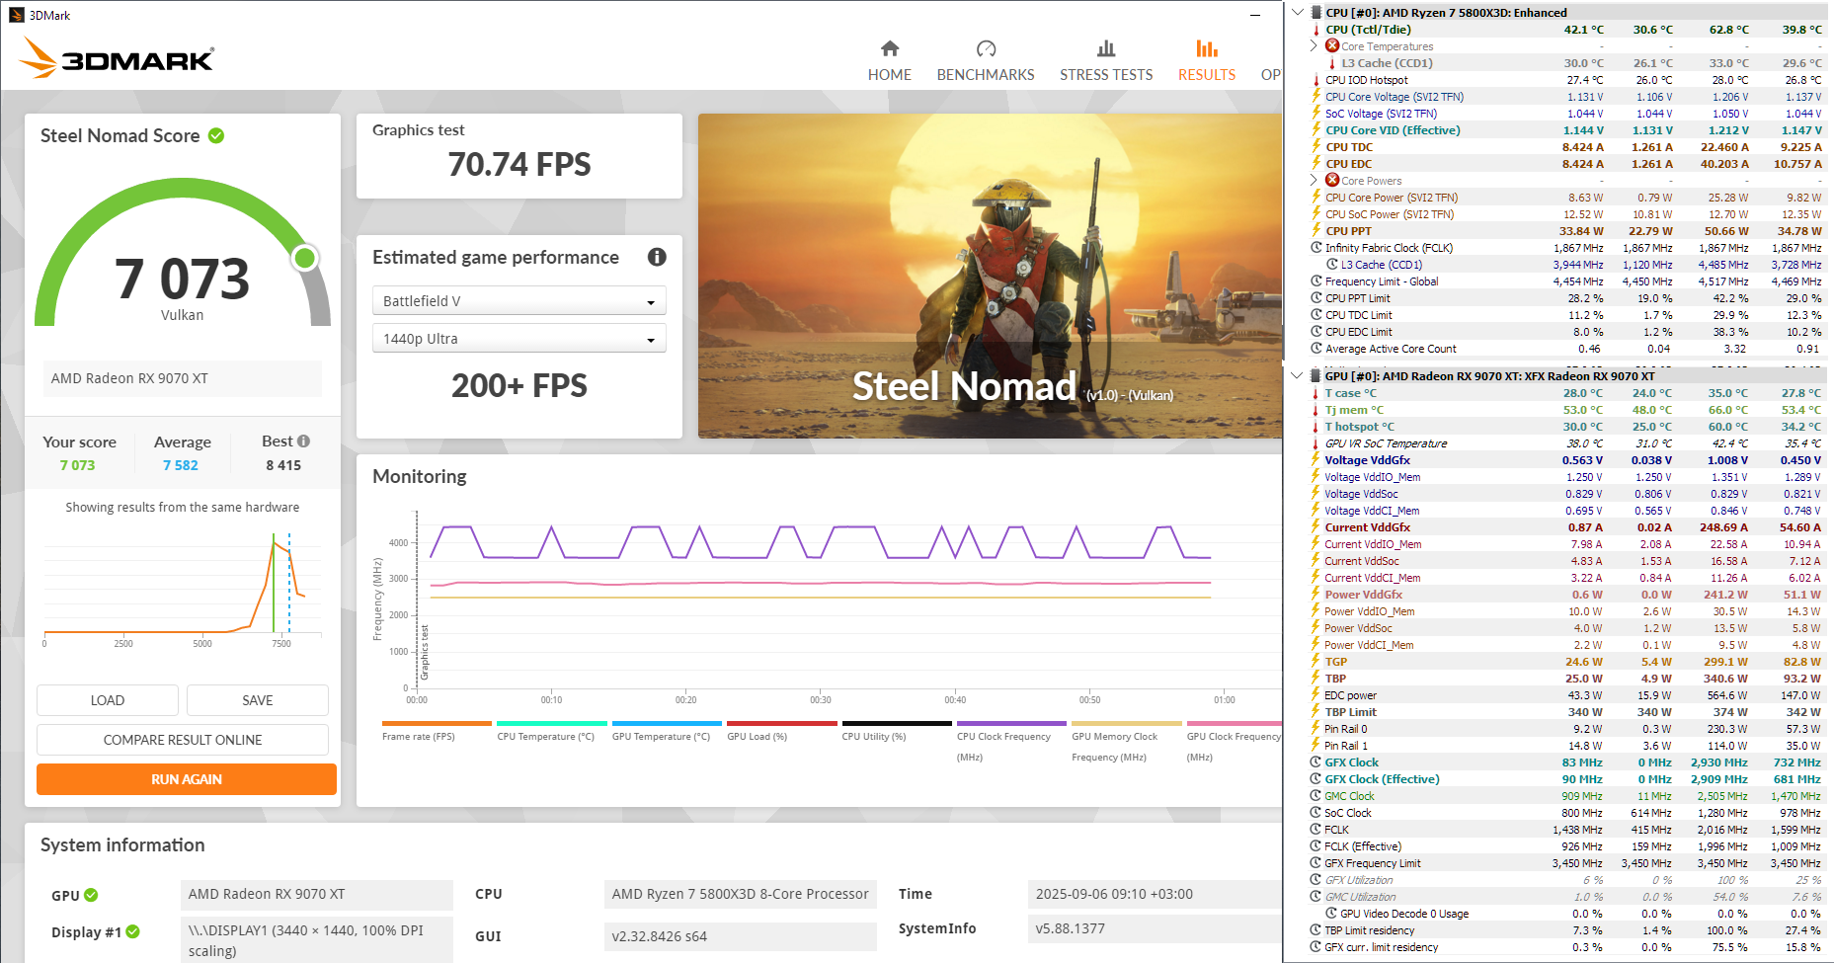Click the chip icon of the CPU [#0] sensor group
The width and height of the screenshot is (1834, 963).
pos(1316,13)
